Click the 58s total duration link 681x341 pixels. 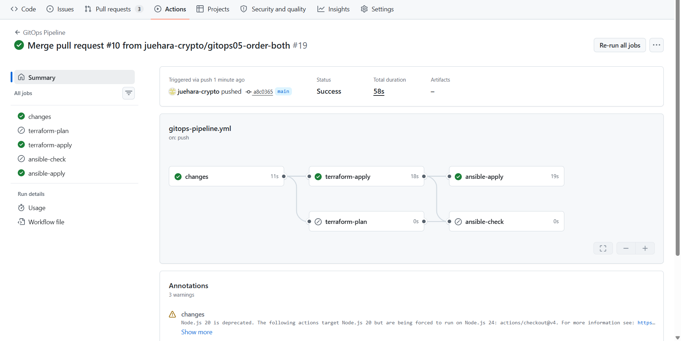click(x=379, y=92)
